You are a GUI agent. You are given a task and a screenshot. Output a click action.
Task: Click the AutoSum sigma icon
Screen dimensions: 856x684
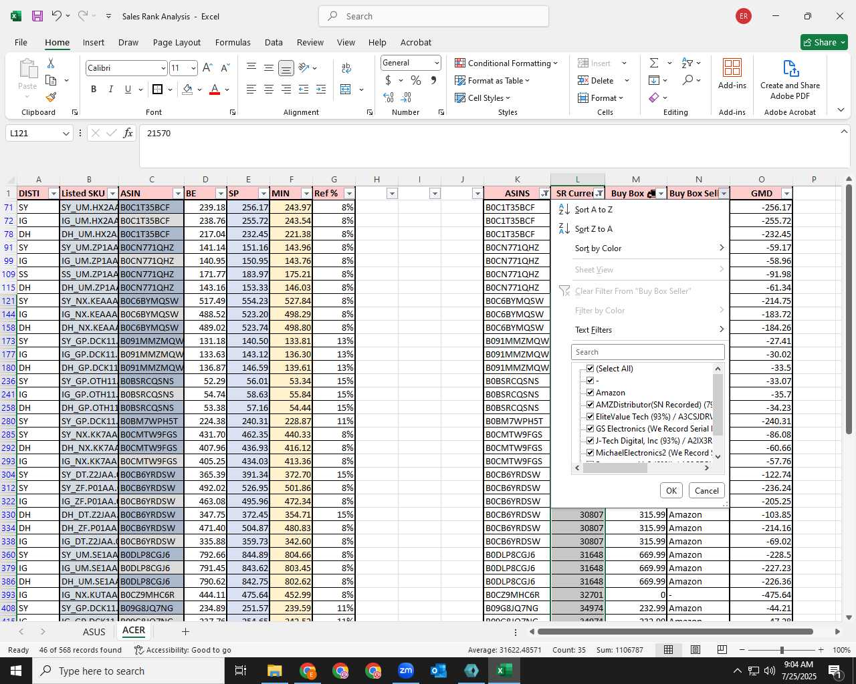654,63
